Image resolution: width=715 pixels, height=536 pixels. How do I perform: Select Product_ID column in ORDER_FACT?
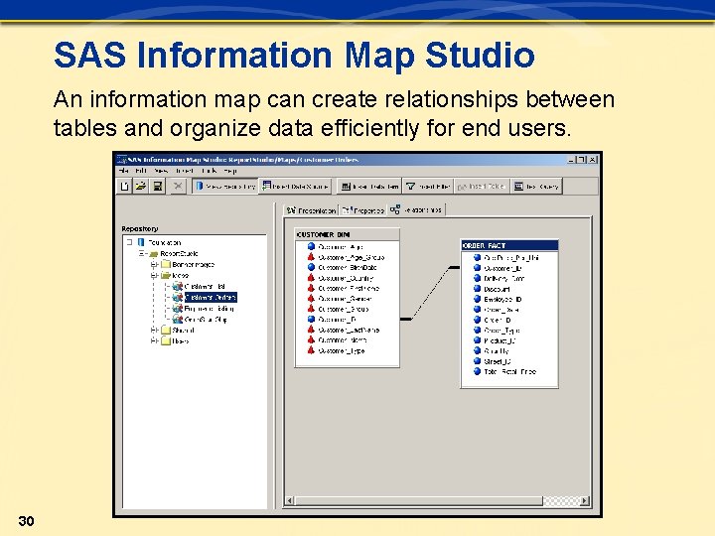pos(495,340)
